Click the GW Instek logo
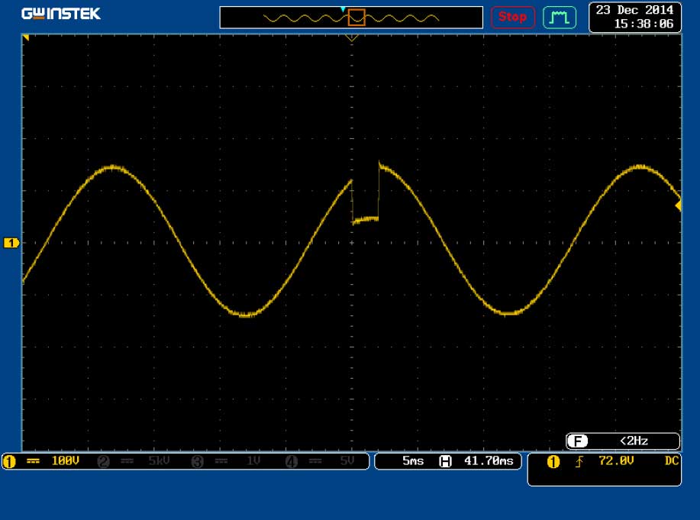This screenshot has width=700, height=520. tap(61, 14)
